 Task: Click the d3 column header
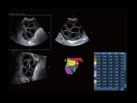tap(116, 53)
